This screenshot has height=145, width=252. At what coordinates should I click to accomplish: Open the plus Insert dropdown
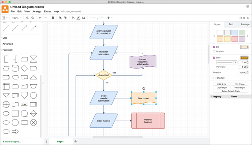[x=110, y=18]
